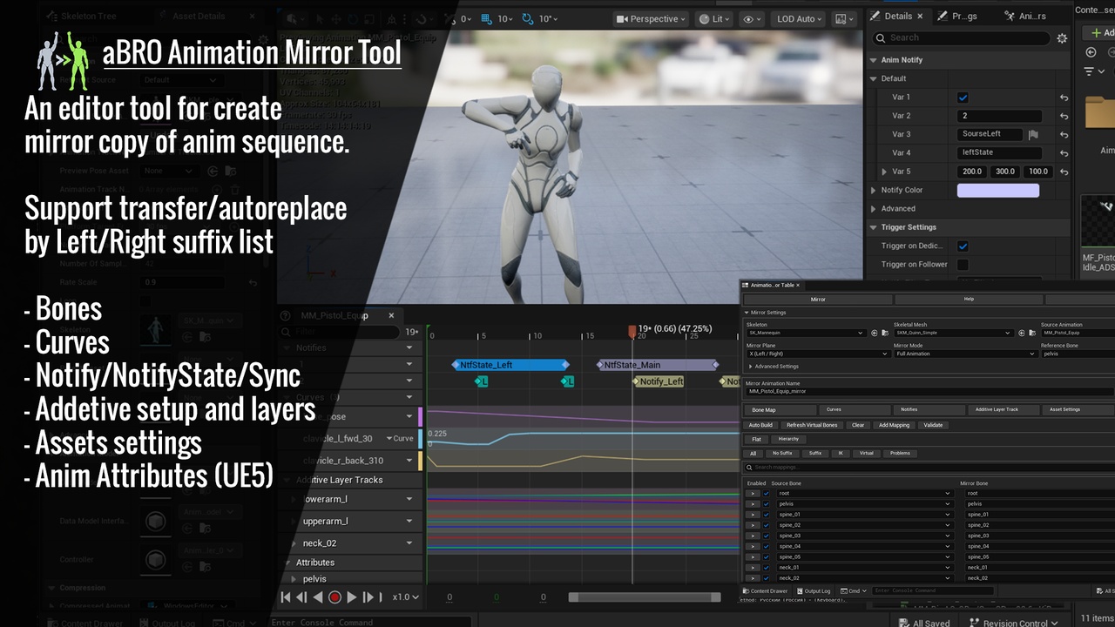Expand the Notify Color property
Screen dimensions: 1115x627
[874, 190]
